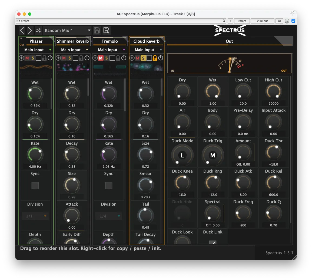Image resolution: width=312 pixels, height=280 pixels.
Task: Open Phaser Main Input dropdown
Action: tap(36, 50)
